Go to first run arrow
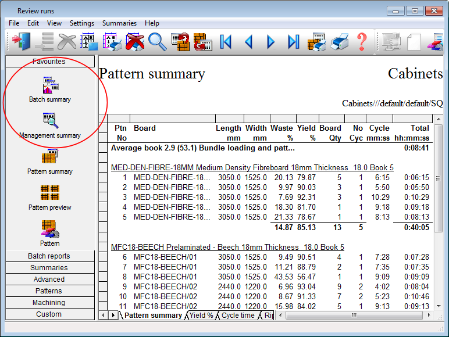 (226, 42)
